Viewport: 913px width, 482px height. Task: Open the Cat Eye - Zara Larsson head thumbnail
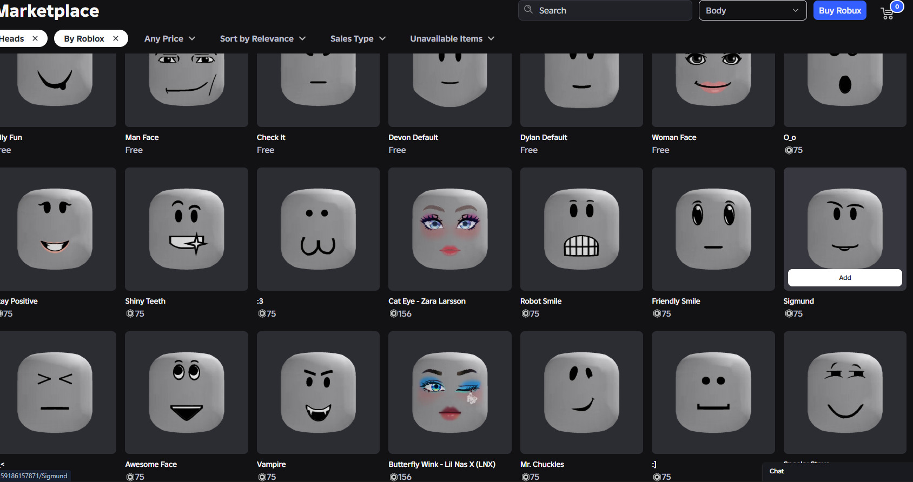[x=450, y=229]
